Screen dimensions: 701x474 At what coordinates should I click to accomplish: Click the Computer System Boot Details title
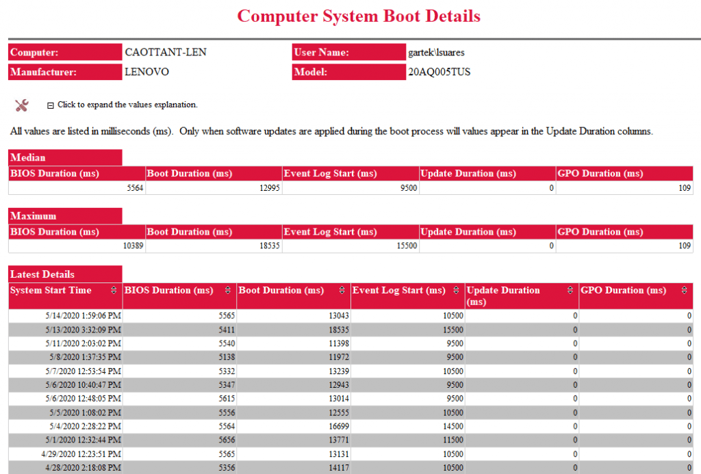pos(359,16)
